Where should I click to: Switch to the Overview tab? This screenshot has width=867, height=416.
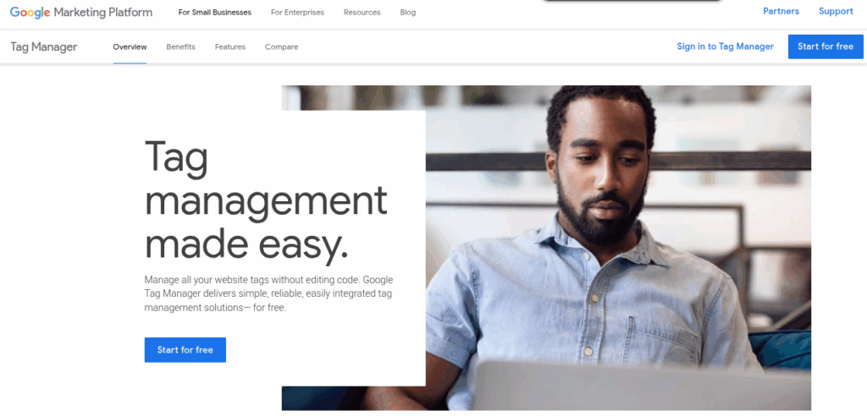pyautogui.click(x=130, y=47)
